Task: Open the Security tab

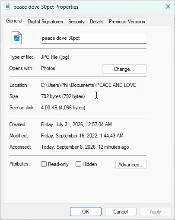Action: 76,22
